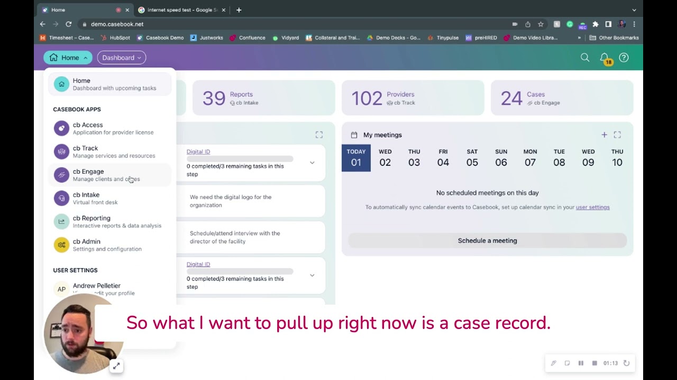
Task: Expand the webcam bubble with the arrows icon
Action: click(116, 366)
